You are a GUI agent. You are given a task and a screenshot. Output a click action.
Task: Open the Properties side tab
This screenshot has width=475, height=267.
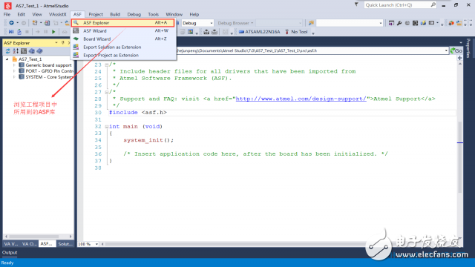coord(468,47)
